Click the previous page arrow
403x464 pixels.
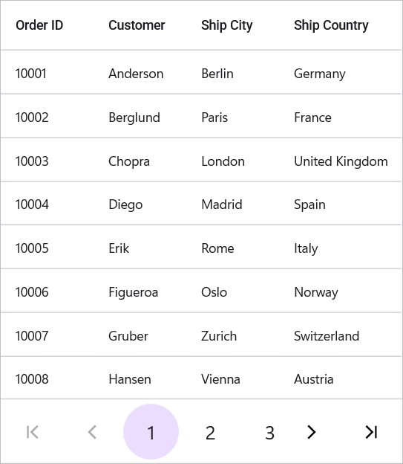tap(92, 432)
